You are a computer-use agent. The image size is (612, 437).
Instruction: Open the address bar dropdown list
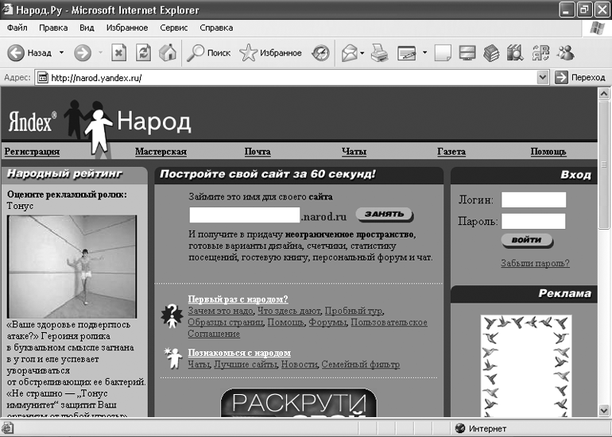pyautogui.click(x=543, y=77)
